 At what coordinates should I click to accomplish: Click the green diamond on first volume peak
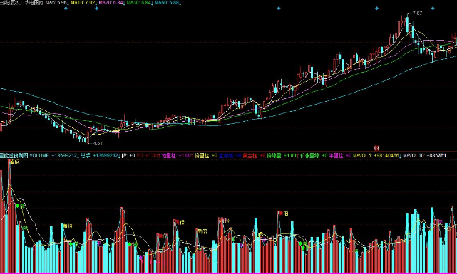pyautogui.click(x=18, y=206)
